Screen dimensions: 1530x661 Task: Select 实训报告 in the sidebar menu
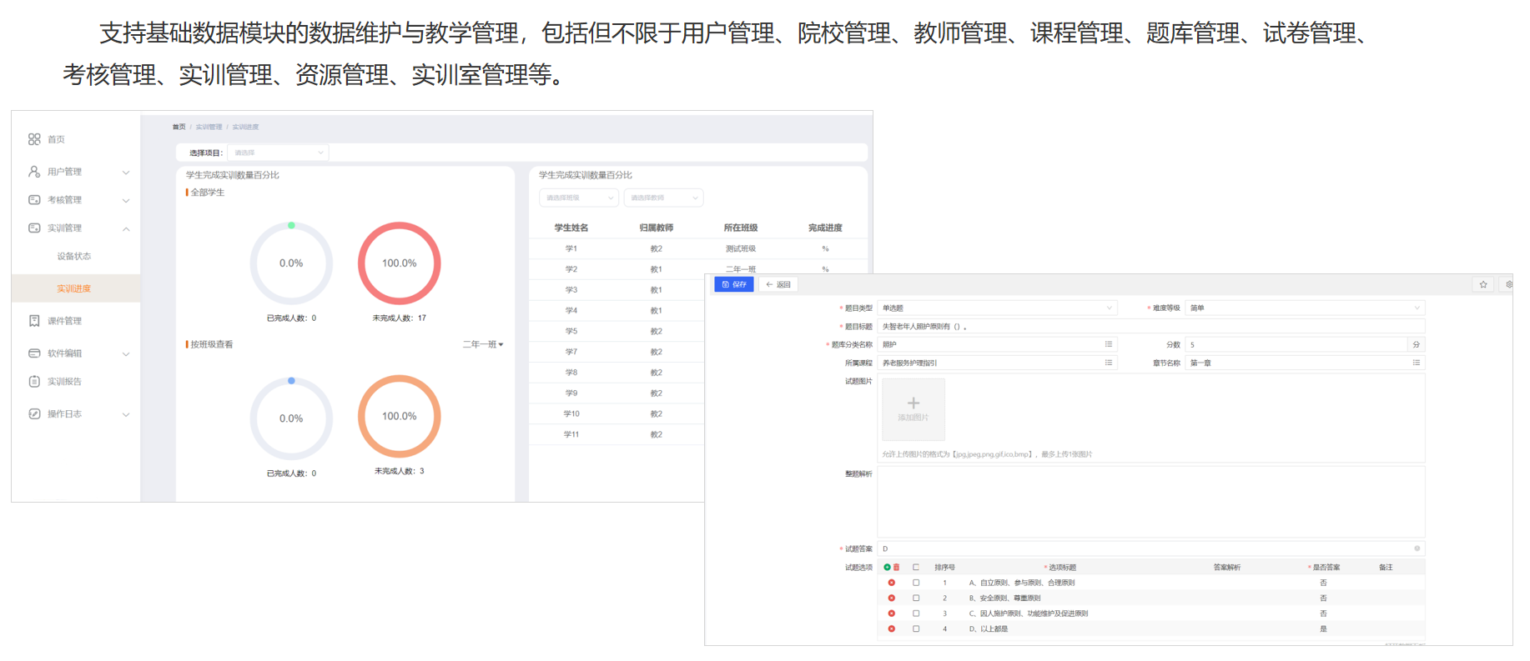point(64,382)
